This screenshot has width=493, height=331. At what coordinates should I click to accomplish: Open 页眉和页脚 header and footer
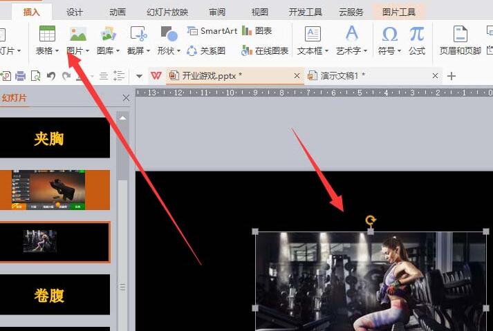[x=461, y=41]
